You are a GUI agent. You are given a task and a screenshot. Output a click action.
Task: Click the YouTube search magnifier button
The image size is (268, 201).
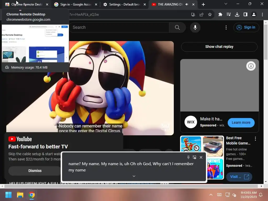click(177, 27)
